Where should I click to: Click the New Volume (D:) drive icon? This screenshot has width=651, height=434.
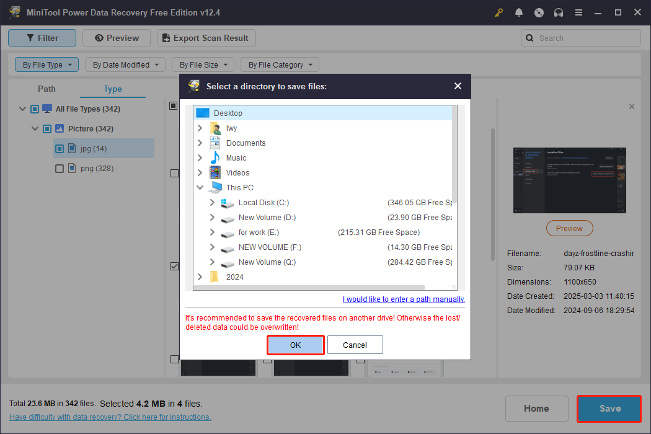click(x=227, y=218)
